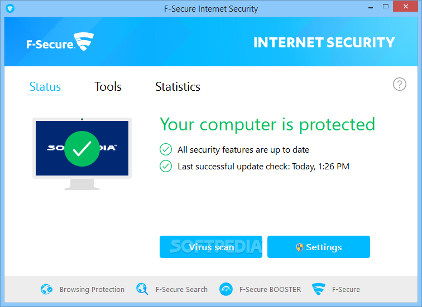Open the Browsing Protection link
Viewport: 422px width, 307px height.
[92, 290]
